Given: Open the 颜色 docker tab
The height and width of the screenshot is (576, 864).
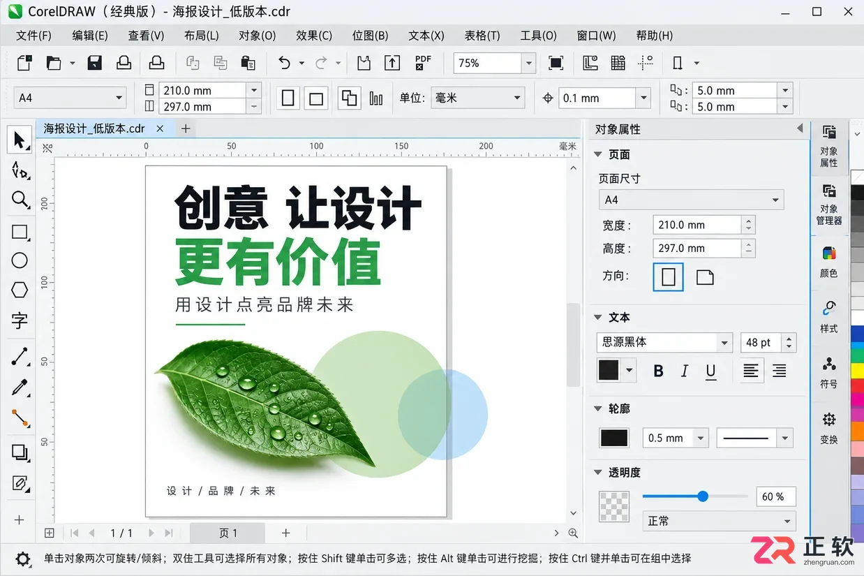Looking at the screenshot, I should (829, 262).
